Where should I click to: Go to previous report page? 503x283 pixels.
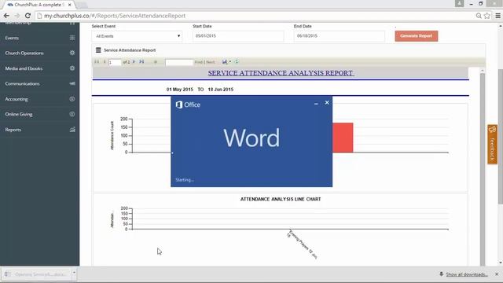pyautogui.click(x=105, y=61)
